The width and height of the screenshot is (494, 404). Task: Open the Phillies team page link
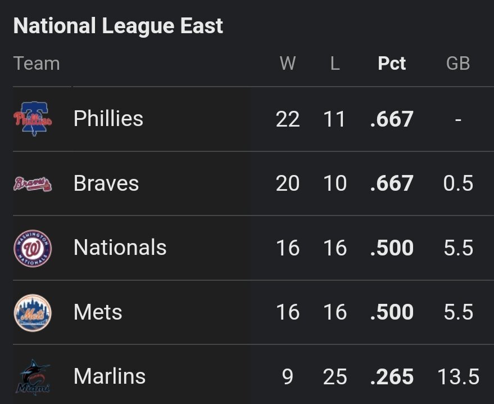click(108, 119)
